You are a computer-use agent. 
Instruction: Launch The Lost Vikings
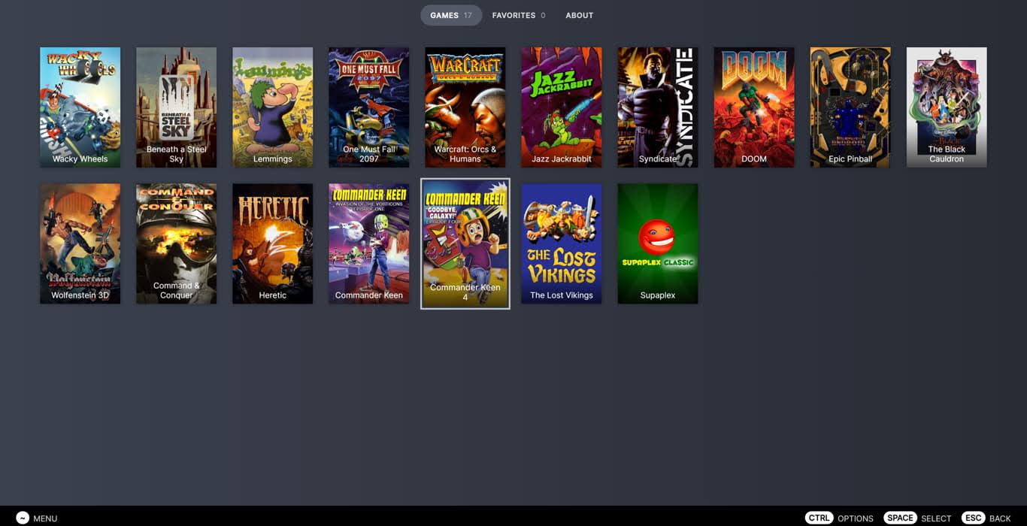(561, 243)
